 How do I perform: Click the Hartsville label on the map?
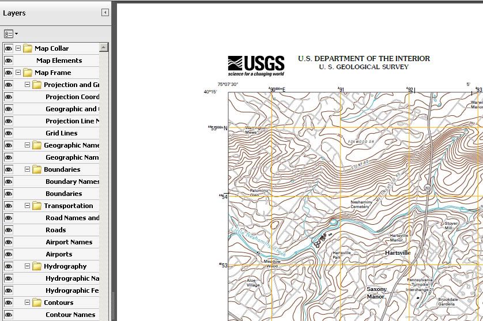point(398,252)
